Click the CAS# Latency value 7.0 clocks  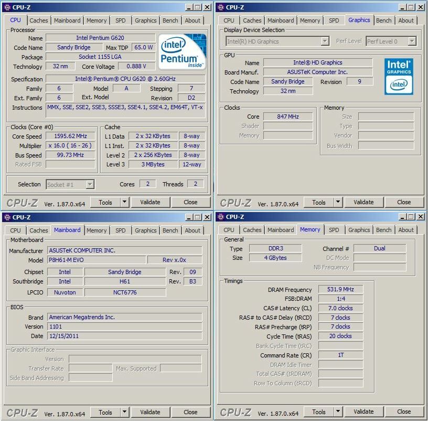click(340, 308)
